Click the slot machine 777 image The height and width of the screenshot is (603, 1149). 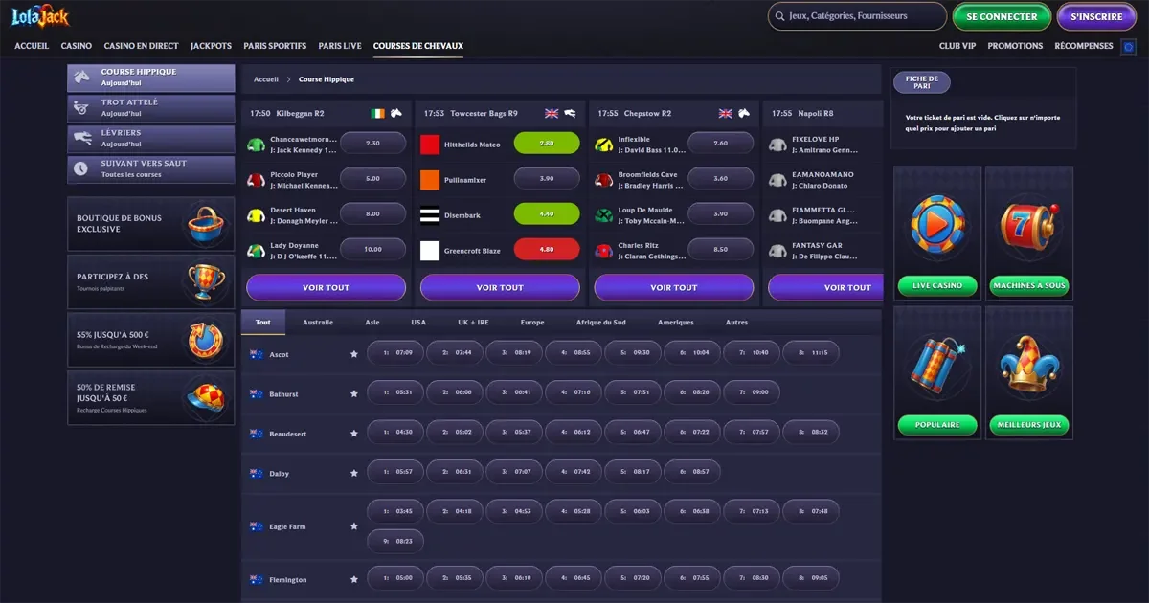pos(1029,228)
